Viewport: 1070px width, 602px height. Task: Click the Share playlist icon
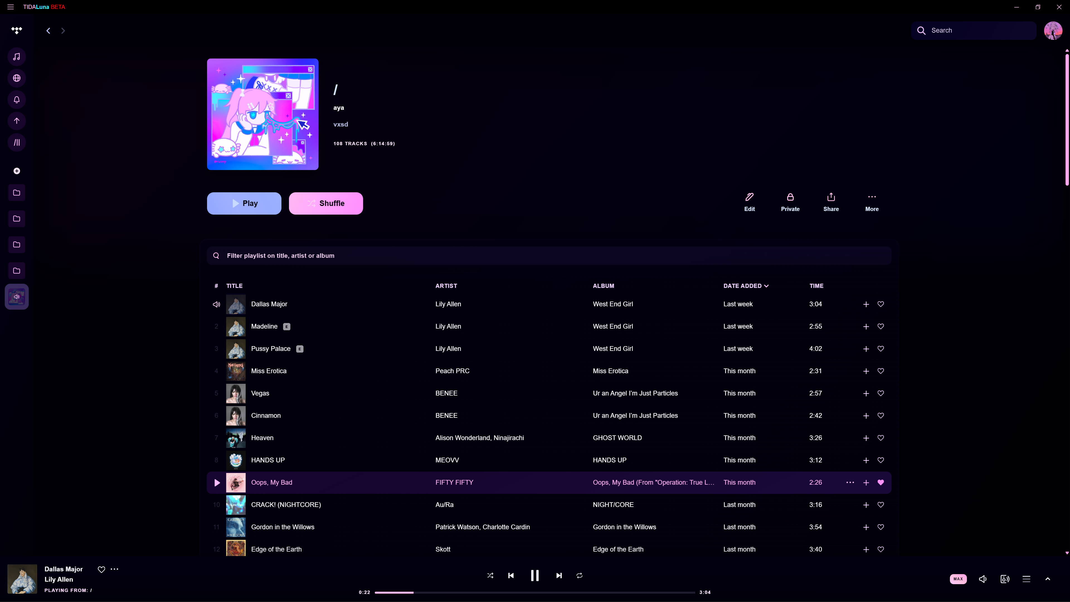831,197
